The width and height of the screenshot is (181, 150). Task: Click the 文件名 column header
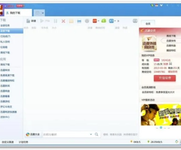coord(45,28)
